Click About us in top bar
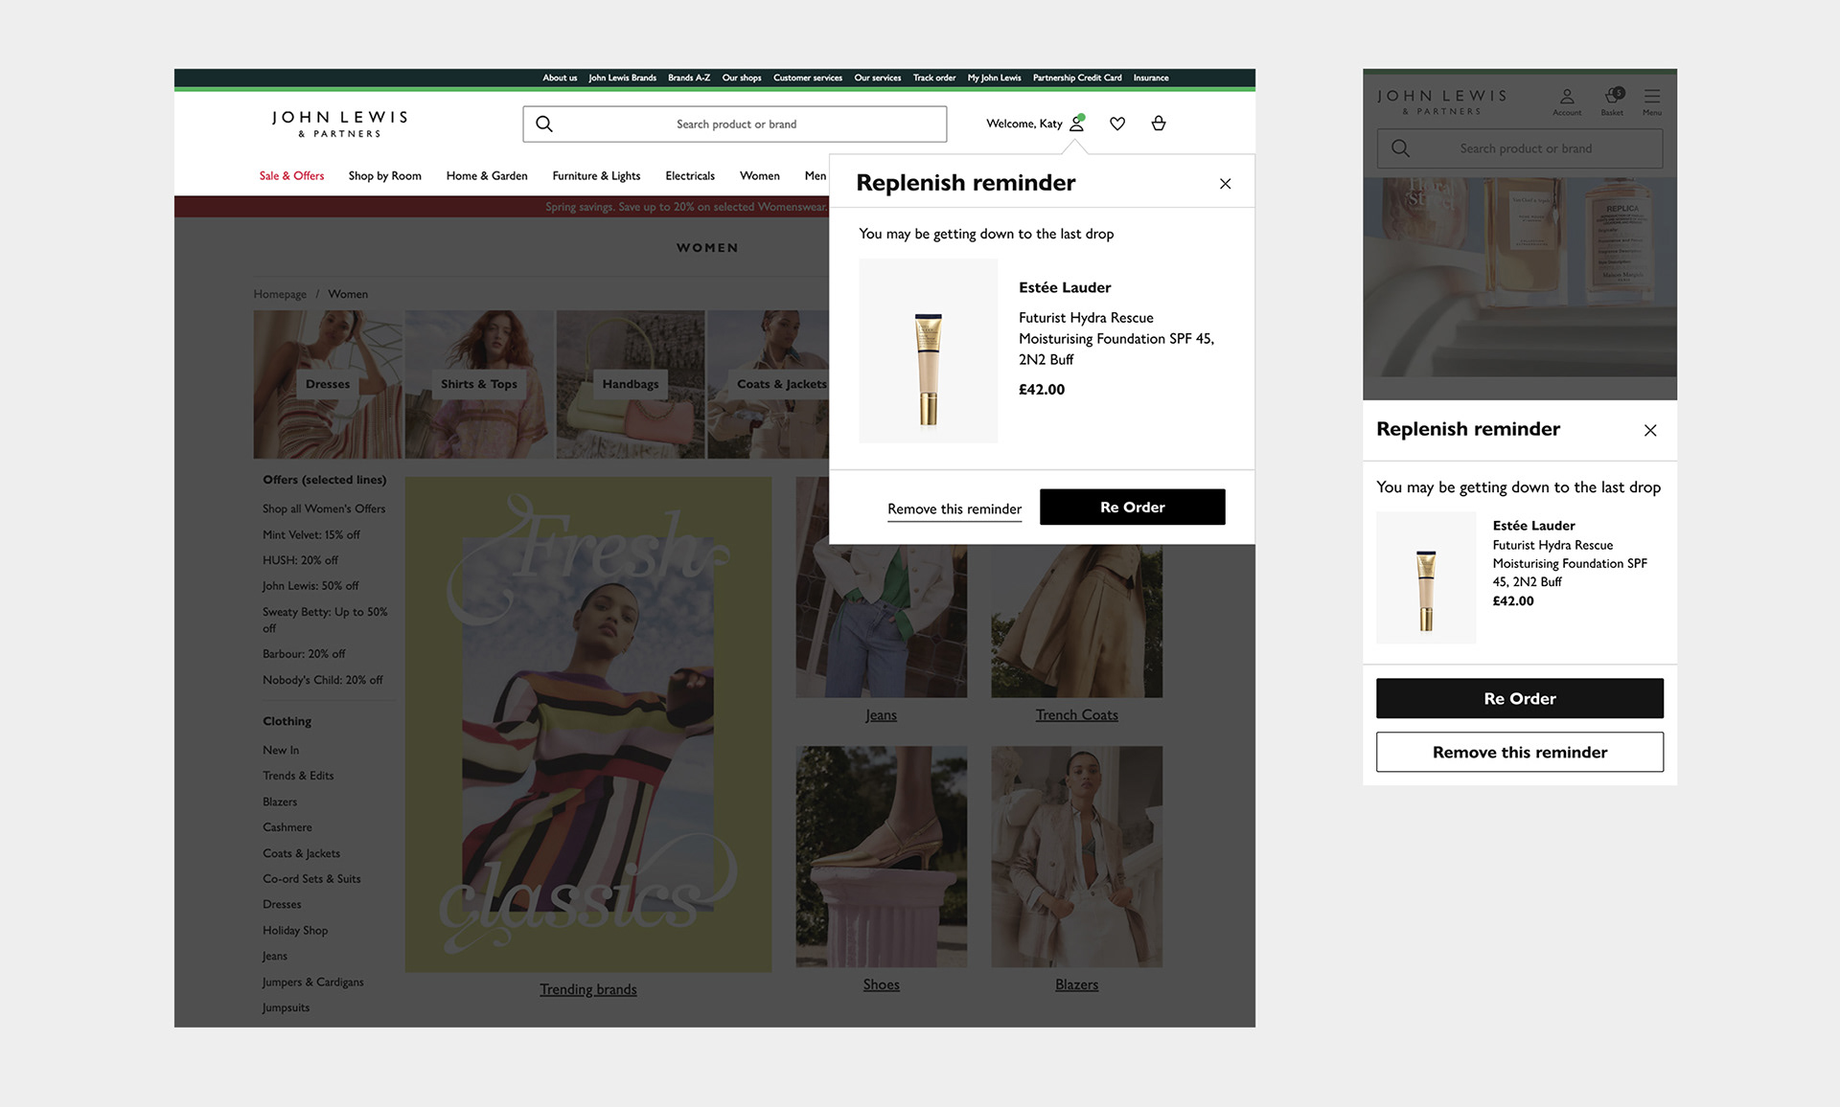This screenshot has width=1840, height=1107. 560,78
